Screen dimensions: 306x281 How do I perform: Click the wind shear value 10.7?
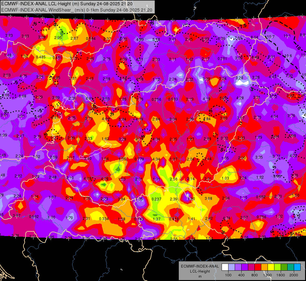(x=271, y=37)
